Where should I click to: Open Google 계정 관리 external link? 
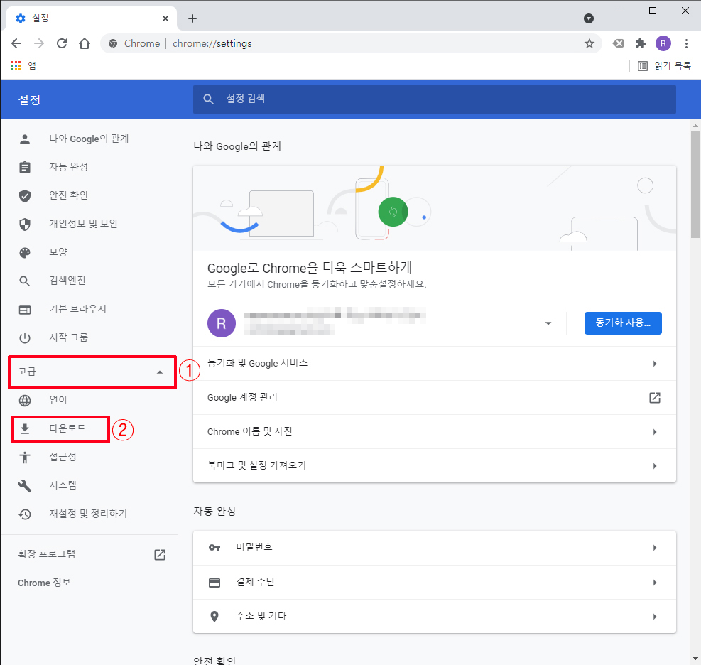click(434, 398)
